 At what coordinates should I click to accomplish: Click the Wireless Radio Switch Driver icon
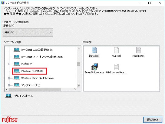click(x=17, y=78)
